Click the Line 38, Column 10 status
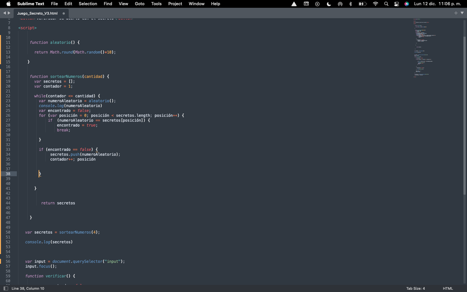This screenshot has height=292, width=467. [x=28, y=288]
